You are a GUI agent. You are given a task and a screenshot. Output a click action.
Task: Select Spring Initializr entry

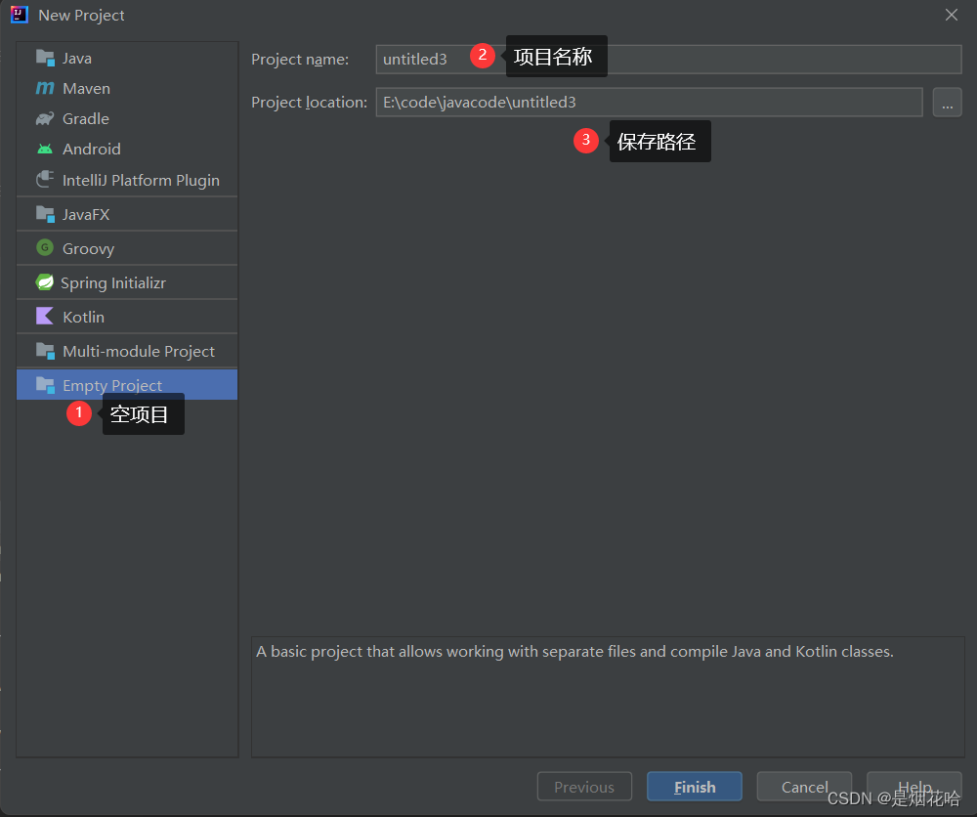pyautogui.click(x=127, y=282)
